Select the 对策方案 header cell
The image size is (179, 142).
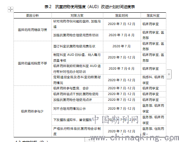[77, 15]
